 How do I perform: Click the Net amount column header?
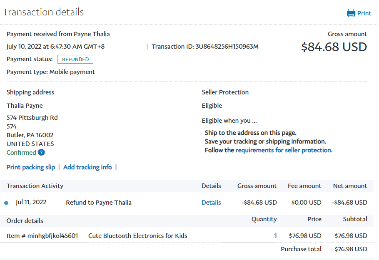[x=350, y=186]
